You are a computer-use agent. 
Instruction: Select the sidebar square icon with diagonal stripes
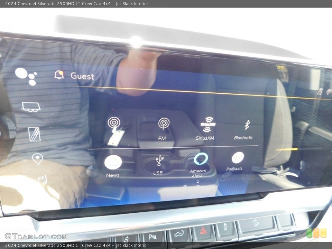(x=34, y=134)
